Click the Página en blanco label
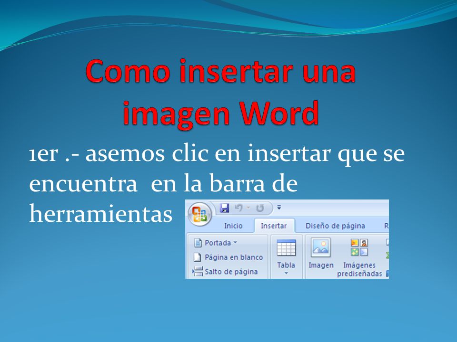Image resolution: width=457 pixels, height=342 pixels. pyautogui.click(x=234, y=257)
